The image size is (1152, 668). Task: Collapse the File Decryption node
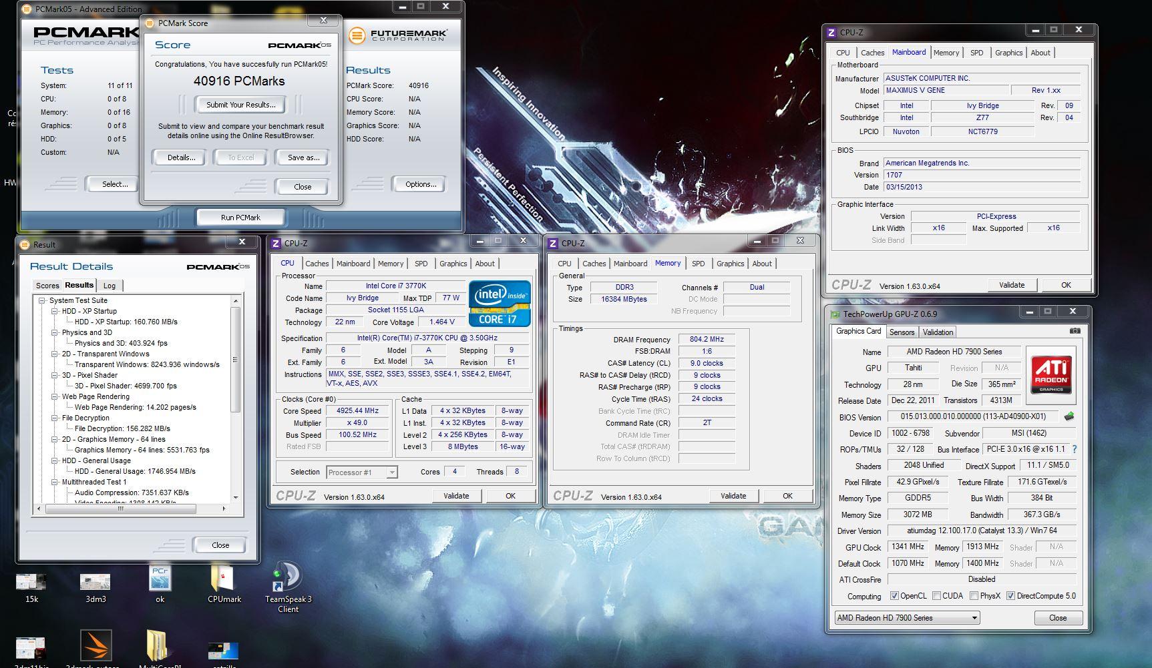55,418
